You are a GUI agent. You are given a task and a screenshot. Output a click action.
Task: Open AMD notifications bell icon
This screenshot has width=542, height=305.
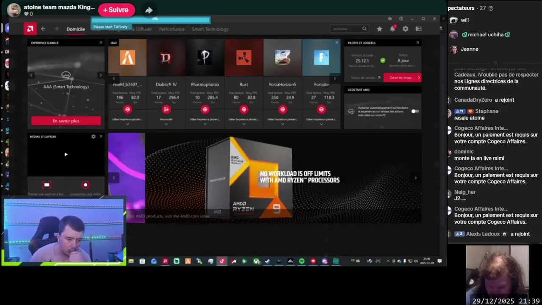pyautogui.click(x=393, y=29)
